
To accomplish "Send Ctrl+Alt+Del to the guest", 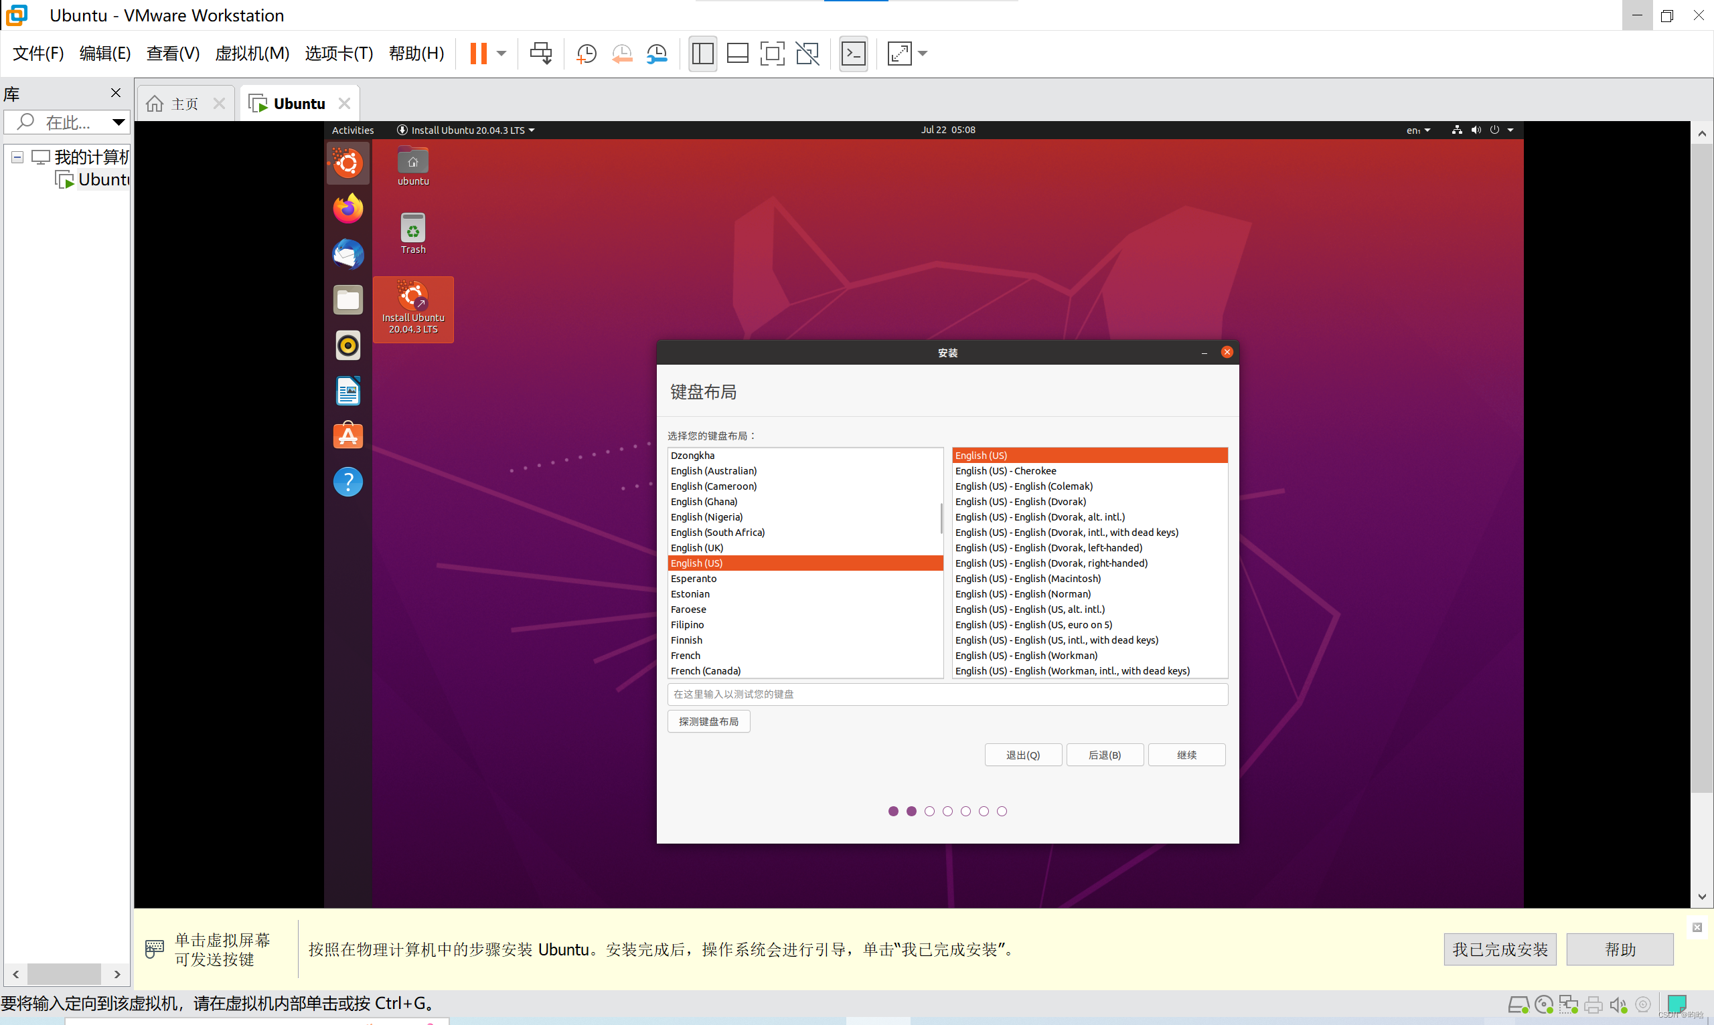I will tap(541, 53).
